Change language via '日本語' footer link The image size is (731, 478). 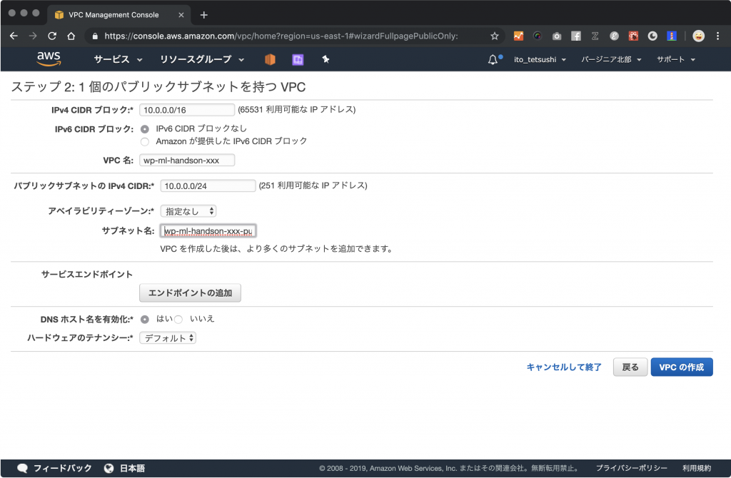click(132, 468)
